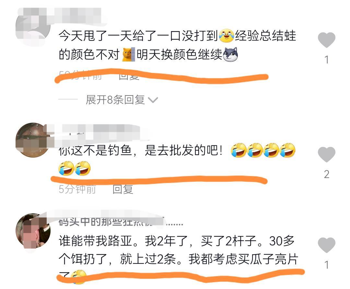
Task: Tap the like count 2
Action: pos(327,174)
